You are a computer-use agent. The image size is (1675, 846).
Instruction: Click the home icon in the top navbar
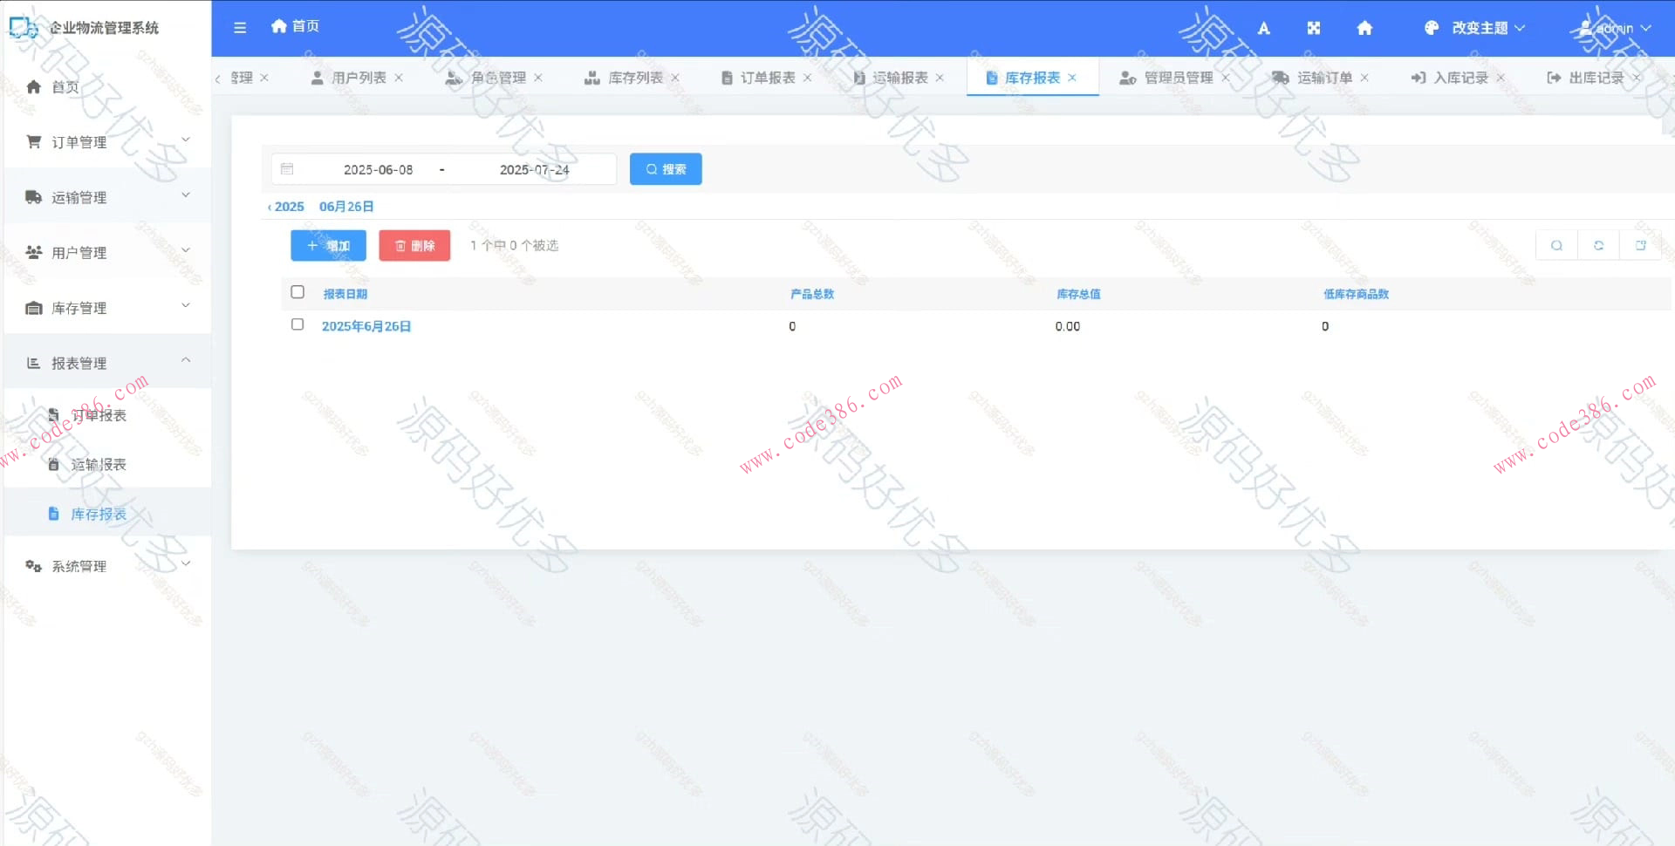point(1364,28)
